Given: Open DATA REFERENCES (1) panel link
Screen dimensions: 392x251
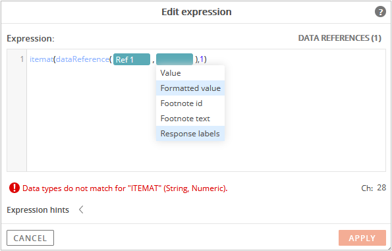Looking at the screenshot, I should [339, 38].
